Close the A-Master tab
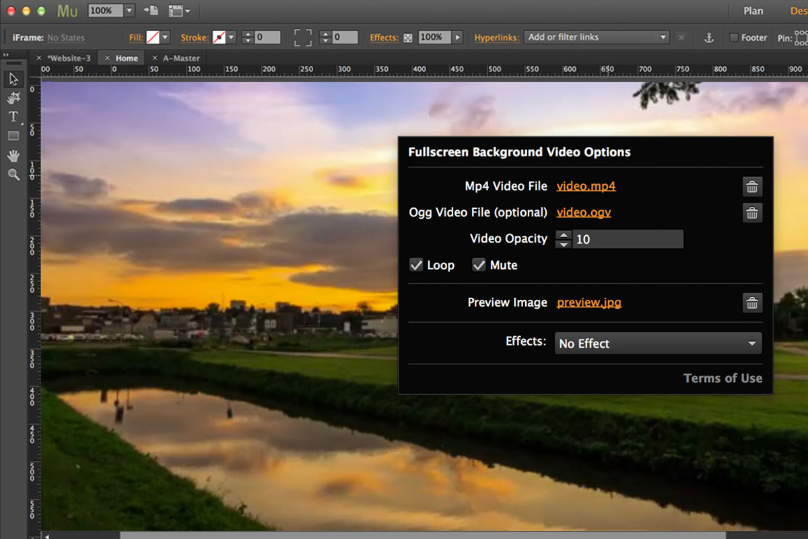Viewport: 808px width, 539px height. (155, 58)
